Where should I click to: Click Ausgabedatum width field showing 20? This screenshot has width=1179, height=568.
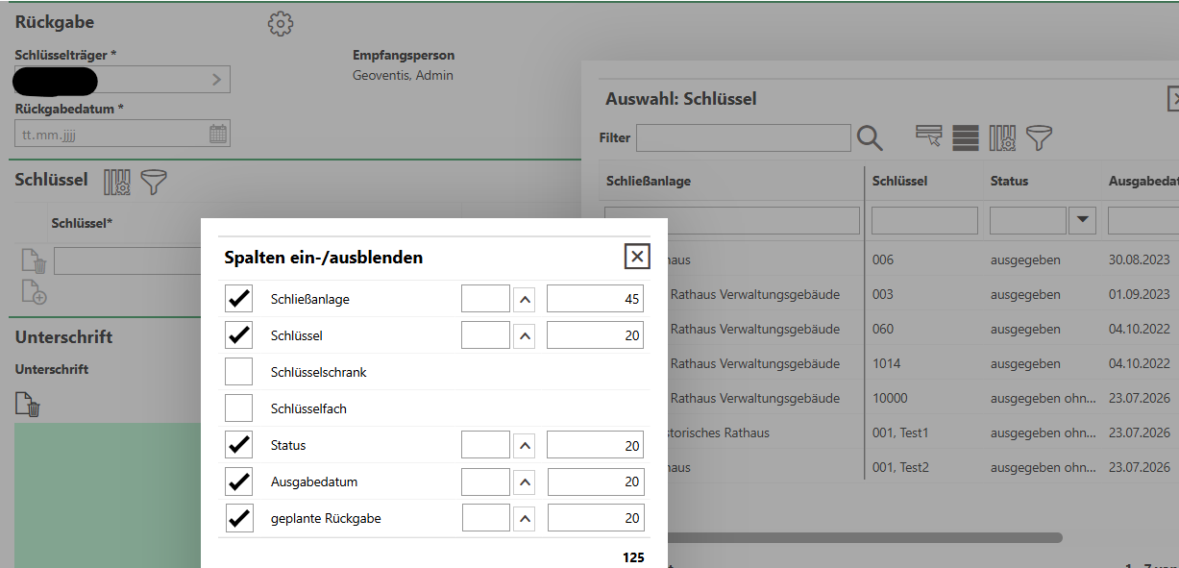coord(595,482)
